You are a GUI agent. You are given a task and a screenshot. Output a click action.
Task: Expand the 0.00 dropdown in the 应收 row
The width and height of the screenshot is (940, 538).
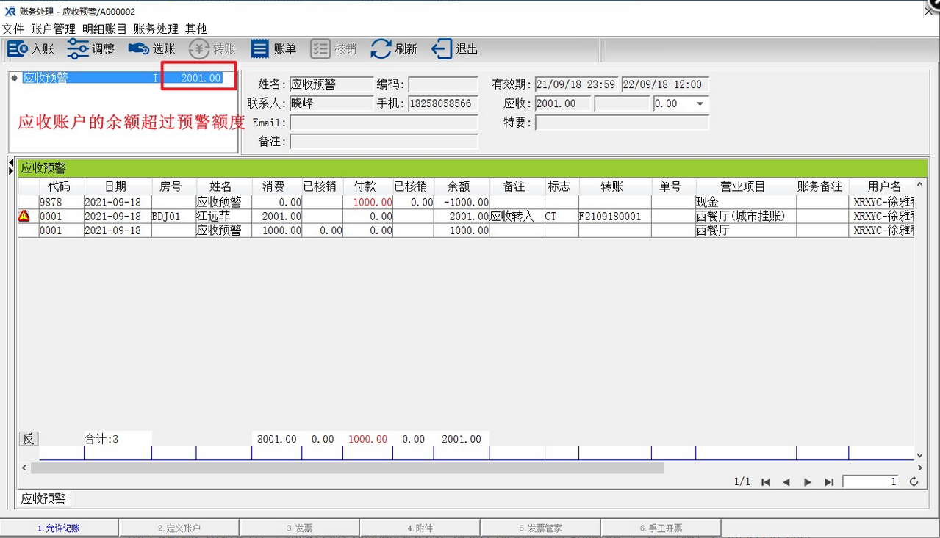tap(700, 104)
